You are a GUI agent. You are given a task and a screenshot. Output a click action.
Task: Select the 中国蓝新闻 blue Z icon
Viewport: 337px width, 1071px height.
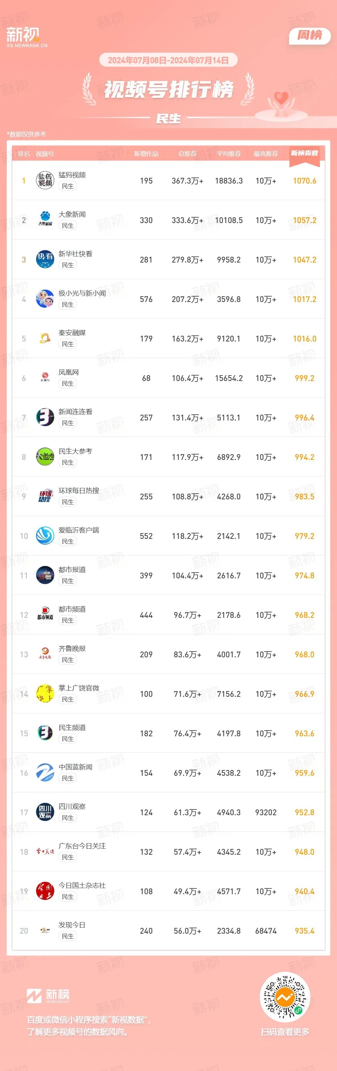pyautogui.click(x=45, y=773)
